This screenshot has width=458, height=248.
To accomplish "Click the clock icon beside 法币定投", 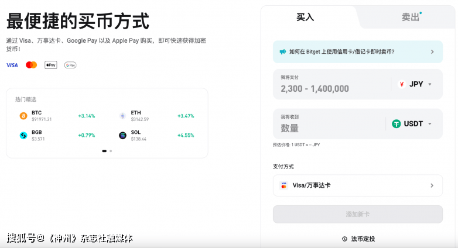I will point(344,239).
